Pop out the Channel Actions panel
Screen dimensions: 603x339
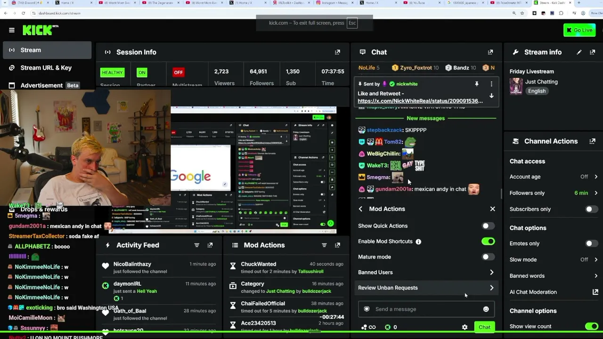click(x=592, y=141)
